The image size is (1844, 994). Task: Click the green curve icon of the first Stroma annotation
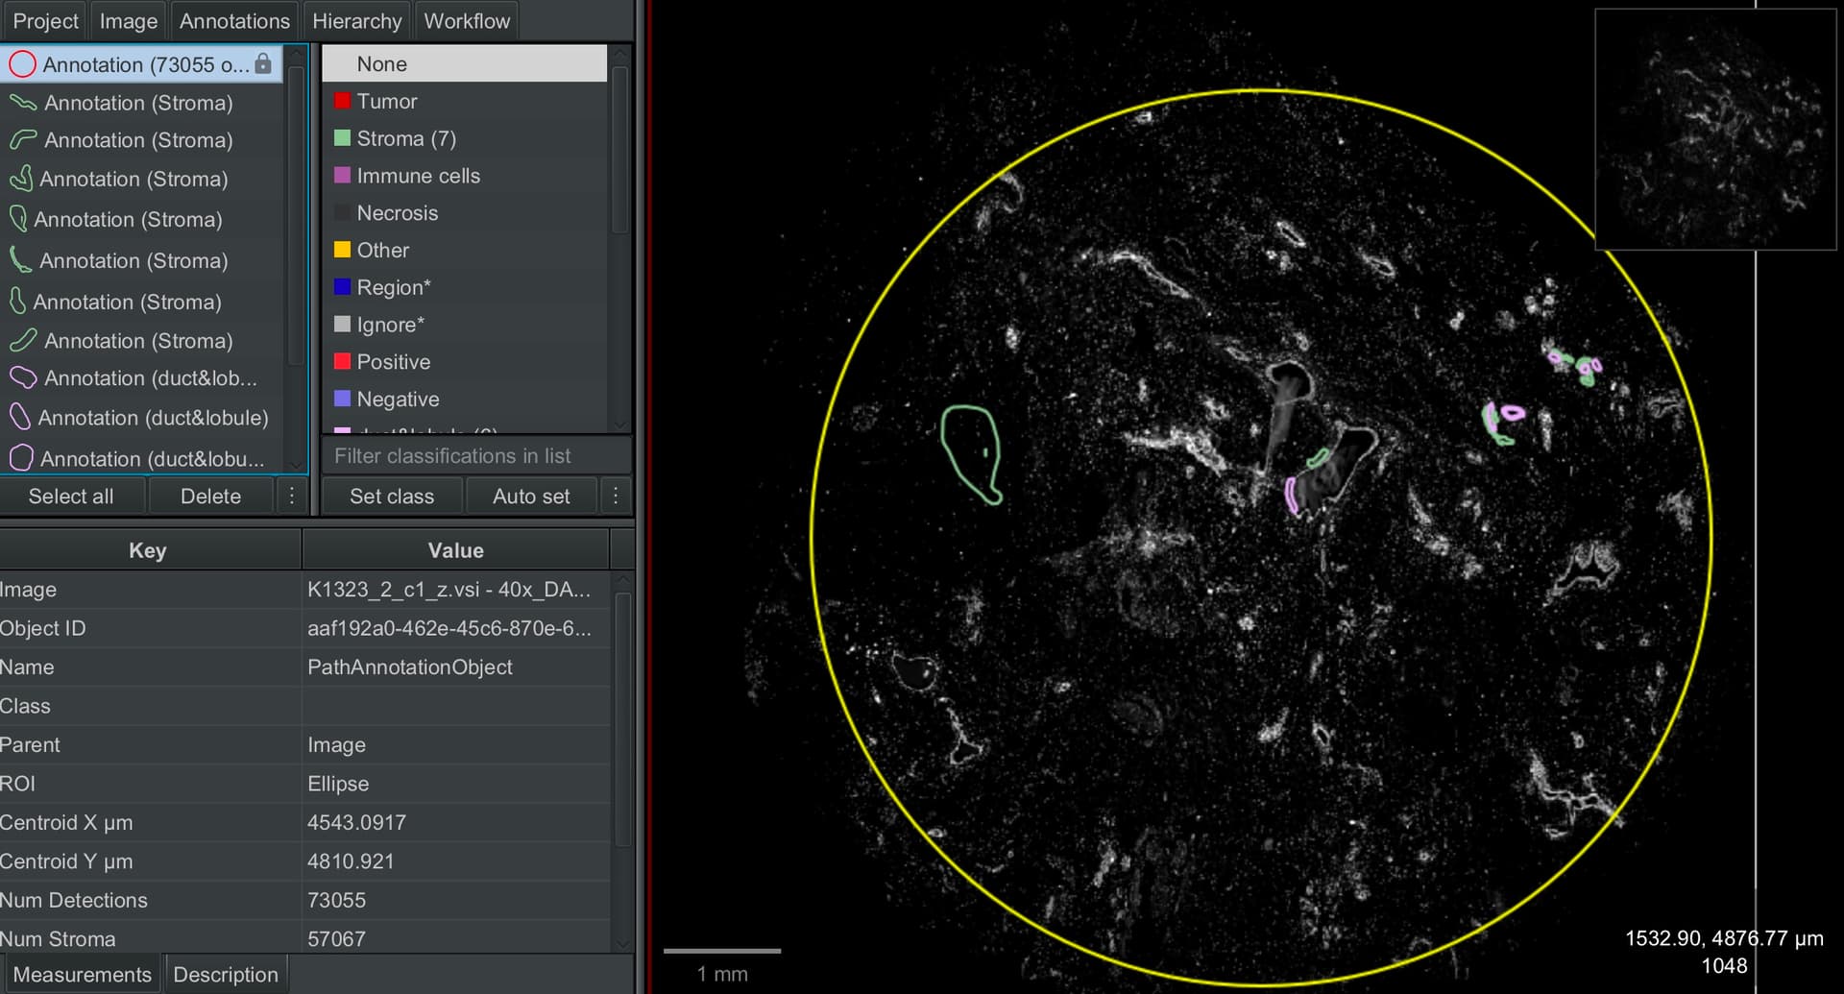point(21,102)
